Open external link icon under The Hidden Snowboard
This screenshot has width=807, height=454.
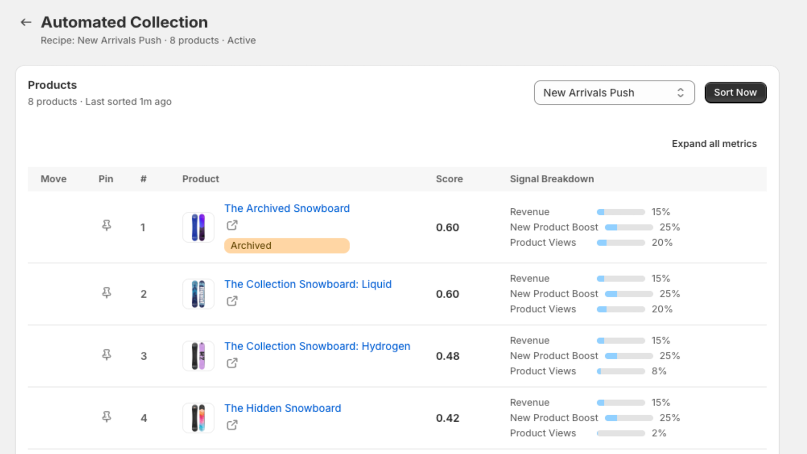coord(232,425)
